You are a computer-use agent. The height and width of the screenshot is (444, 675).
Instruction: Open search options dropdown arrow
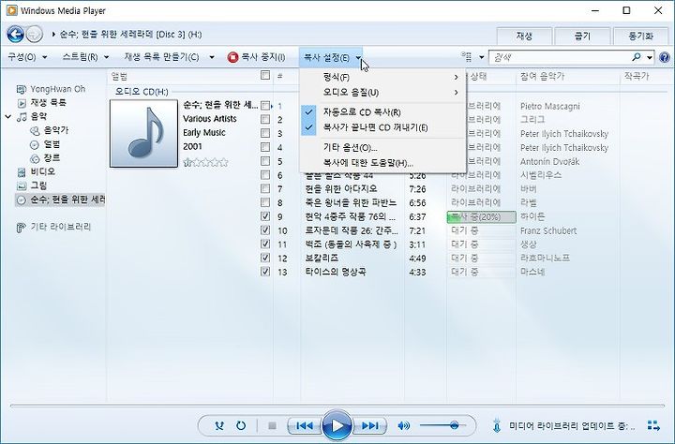[x=649, y=57]
